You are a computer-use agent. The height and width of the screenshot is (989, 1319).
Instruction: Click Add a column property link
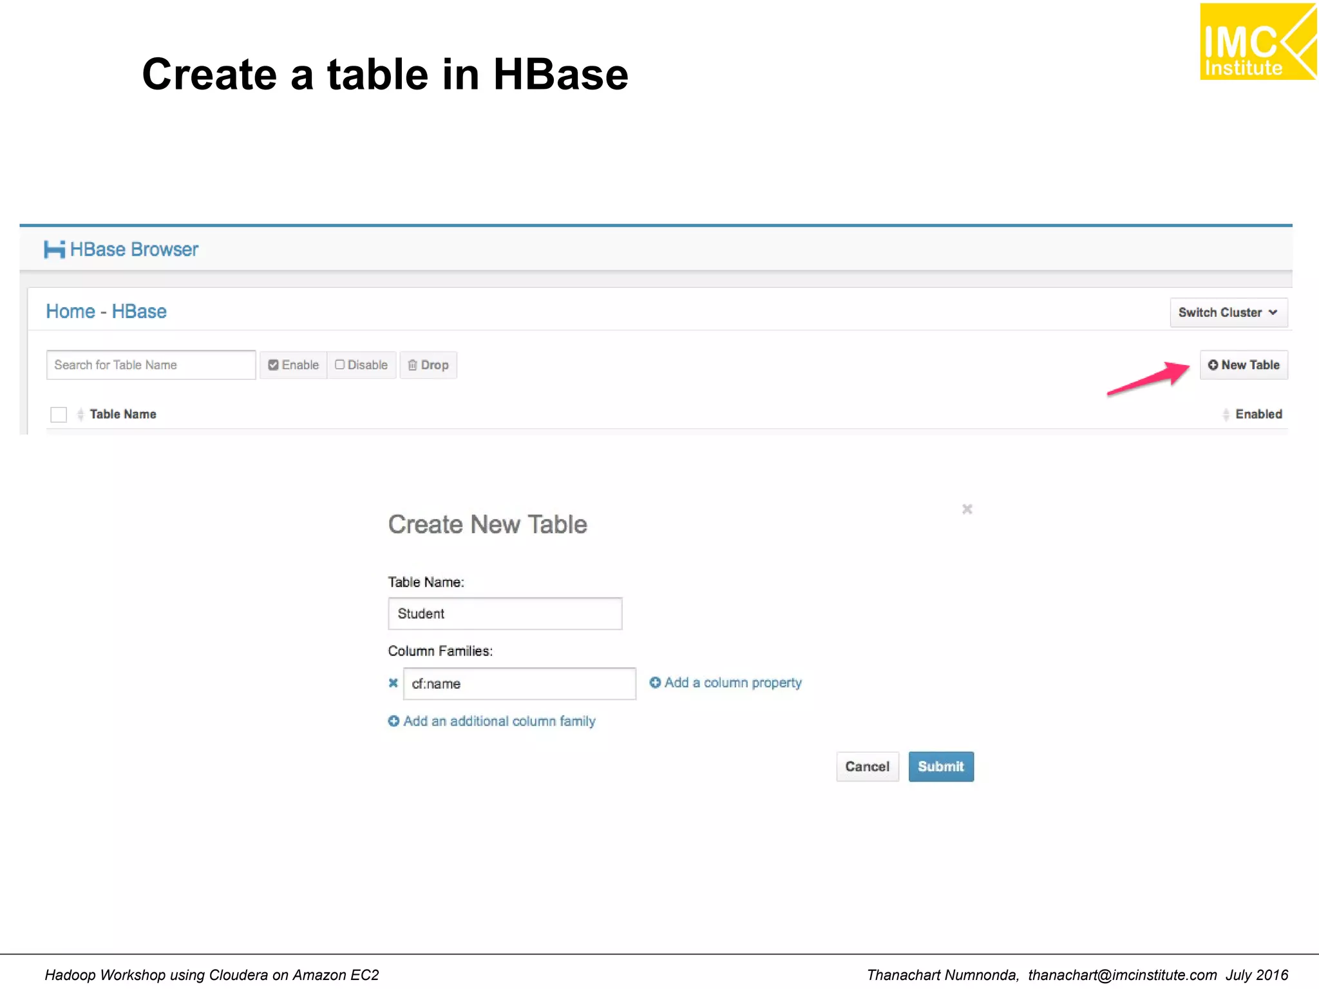click(725, 683)
